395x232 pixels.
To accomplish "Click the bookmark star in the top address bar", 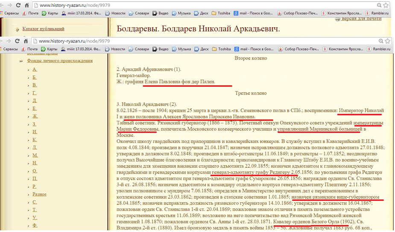I will [386, 5].
